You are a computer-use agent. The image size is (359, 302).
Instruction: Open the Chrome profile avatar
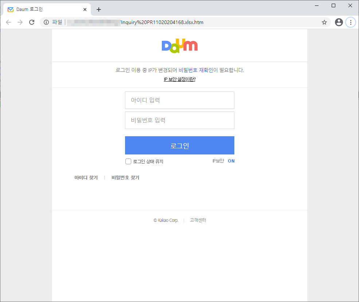pos(339,22)
